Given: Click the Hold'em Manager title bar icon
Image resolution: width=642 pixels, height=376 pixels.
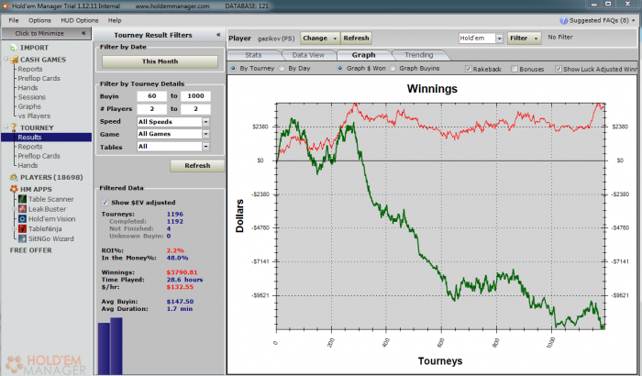Looking at the screenshot, I should click(5, 6).
